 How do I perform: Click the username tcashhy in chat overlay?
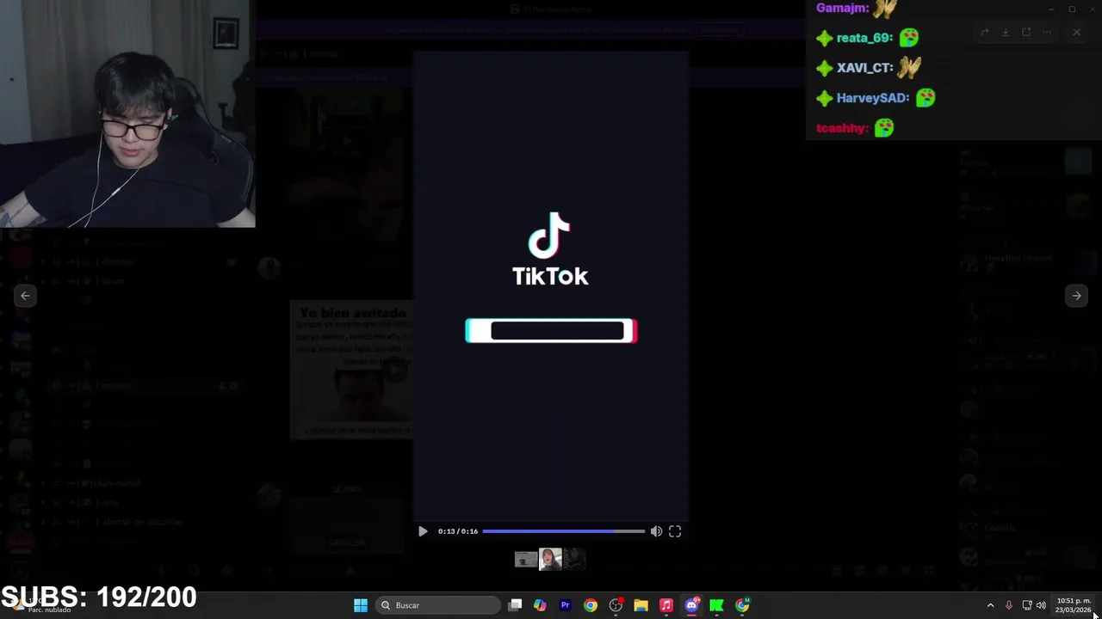click(x=842, y=128)
